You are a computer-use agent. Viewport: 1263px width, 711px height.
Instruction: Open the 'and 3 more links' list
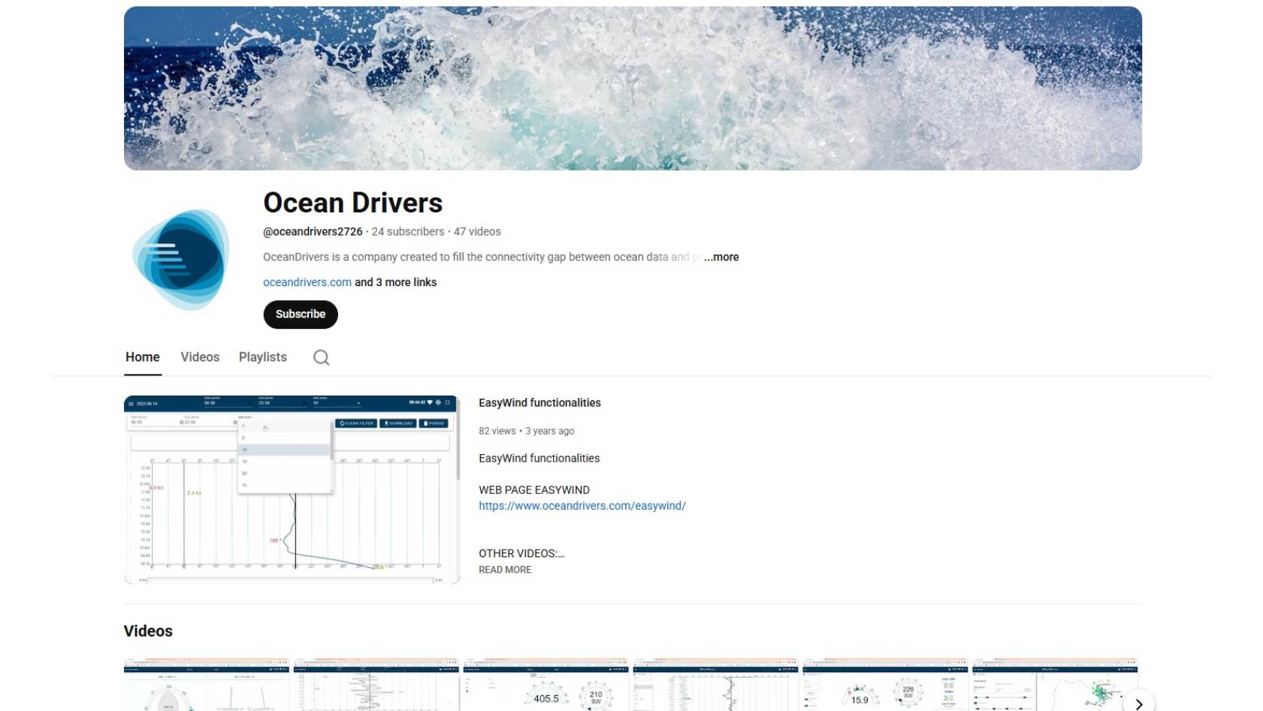[x=395, y=282]
